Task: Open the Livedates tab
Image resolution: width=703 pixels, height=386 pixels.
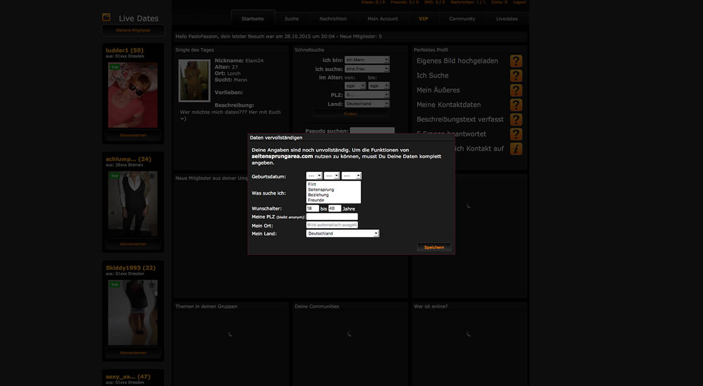Action: (x=507, y=19)
